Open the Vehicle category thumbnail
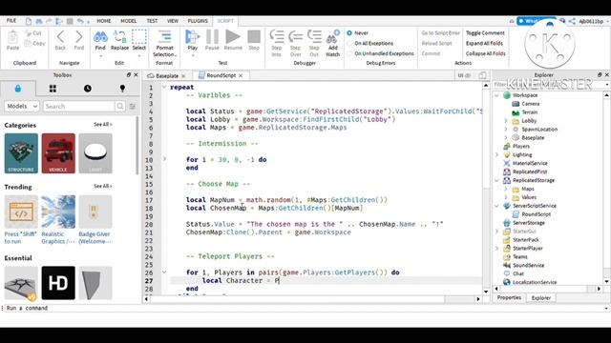This screenshot has width=611, height=343. [58, 153]
